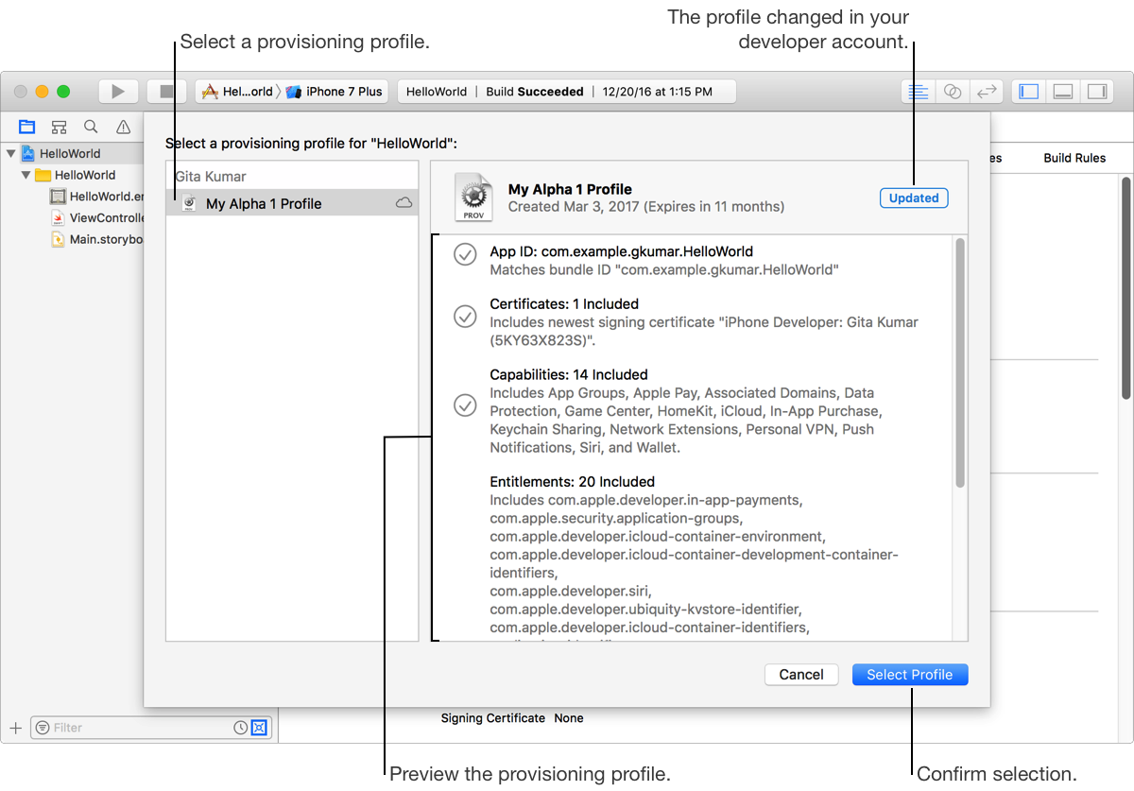This screenshot has height=791, width=1134.
Task: Show the assistant editor
Action: (x=953, y=92)
